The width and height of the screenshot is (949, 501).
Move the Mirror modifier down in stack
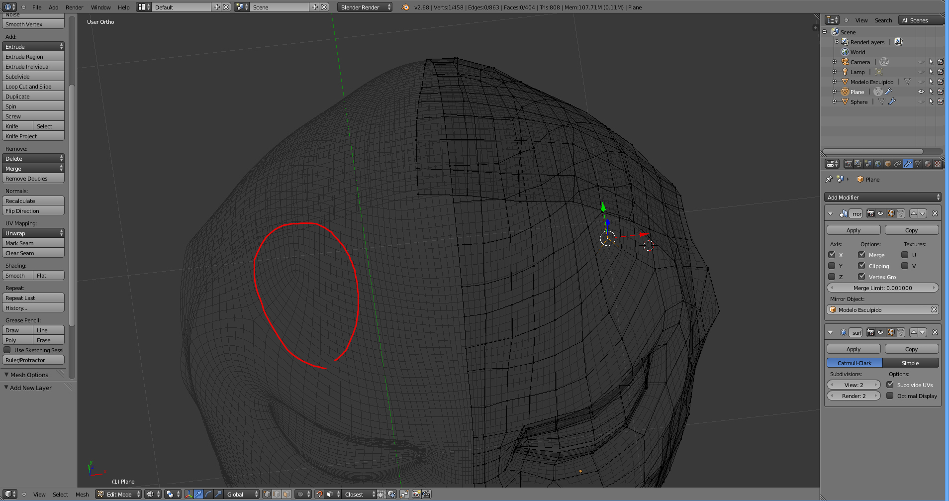click(x=923, y=213)
